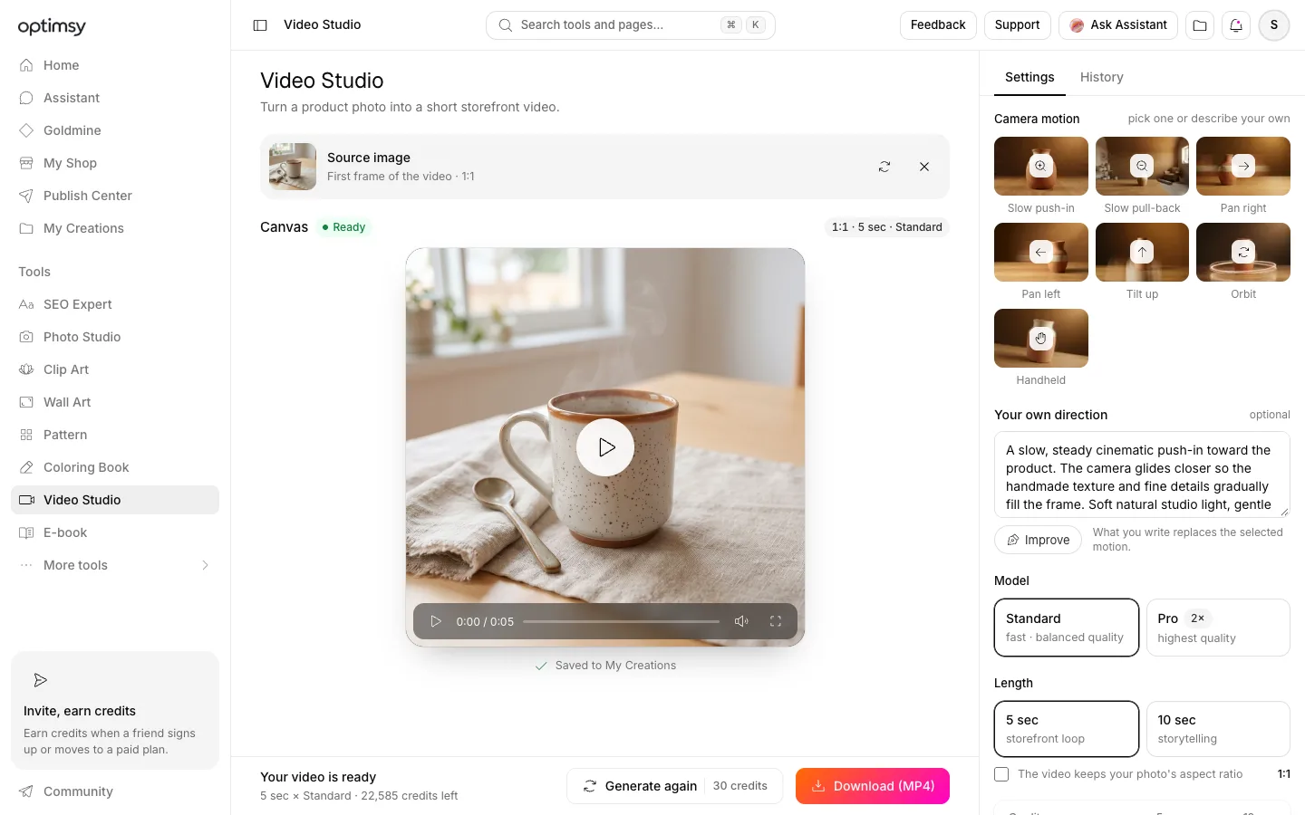This screenshot has width=1305, height=815.
Task: Mute the video with speaker icon
Action: click(741, 621)
